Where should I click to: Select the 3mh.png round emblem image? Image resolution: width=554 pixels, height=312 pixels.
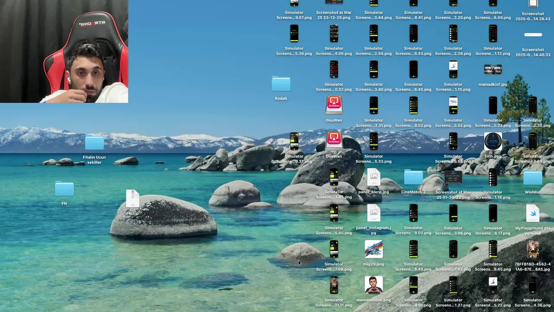click(493, 141)
